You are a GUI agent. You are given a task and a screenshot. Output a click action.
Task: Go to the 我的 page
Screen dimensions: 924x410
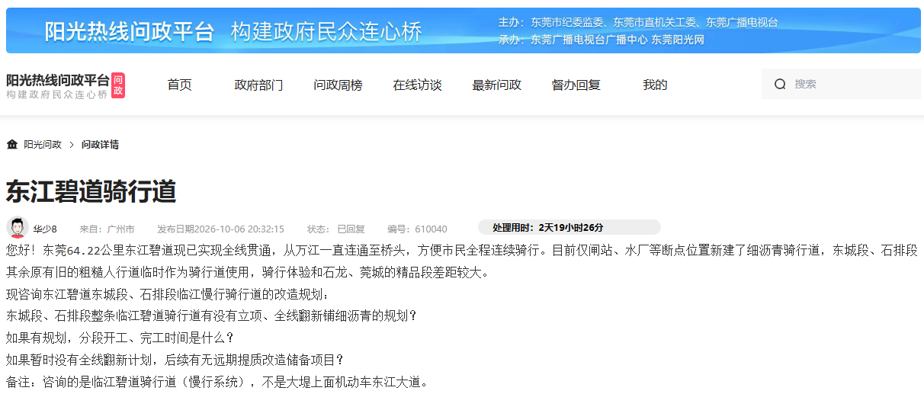(x=655, y=85)
